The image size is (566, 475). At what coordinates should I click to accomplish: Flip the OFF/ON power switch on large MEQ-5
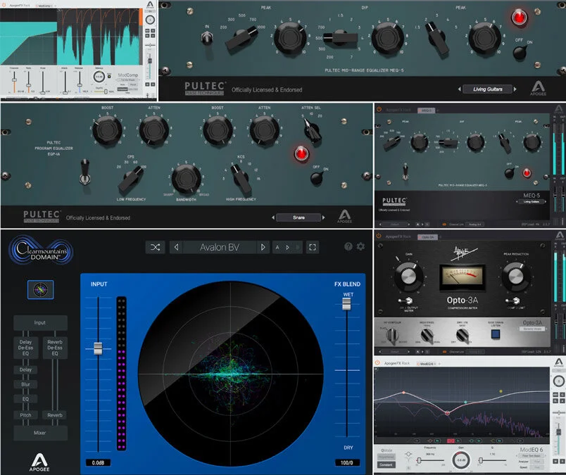[x=520, y=52]
